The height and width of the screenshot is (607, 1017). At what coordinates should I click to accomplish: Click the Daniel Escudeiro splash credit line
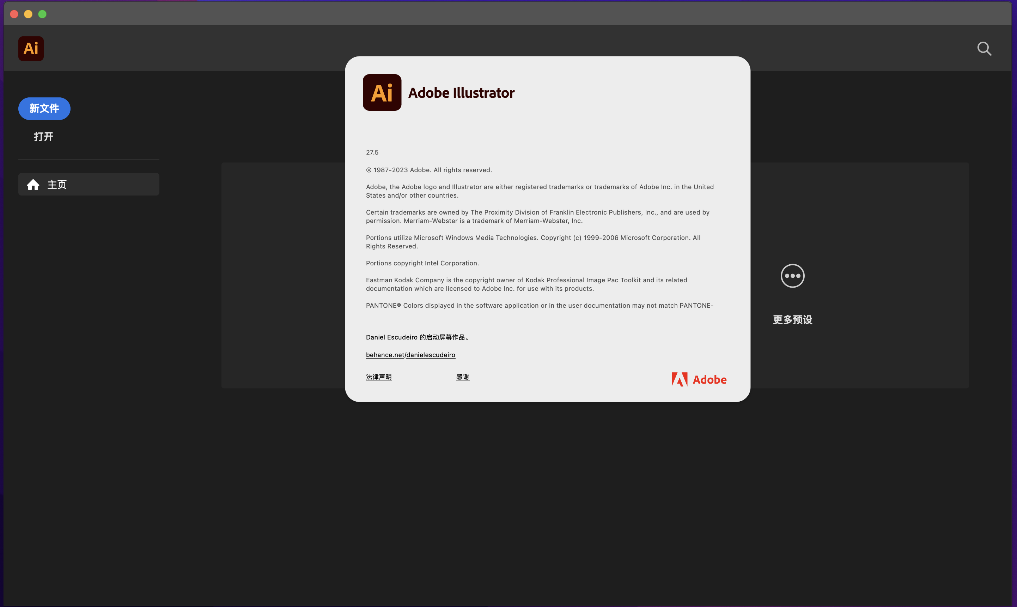point(418,337)
